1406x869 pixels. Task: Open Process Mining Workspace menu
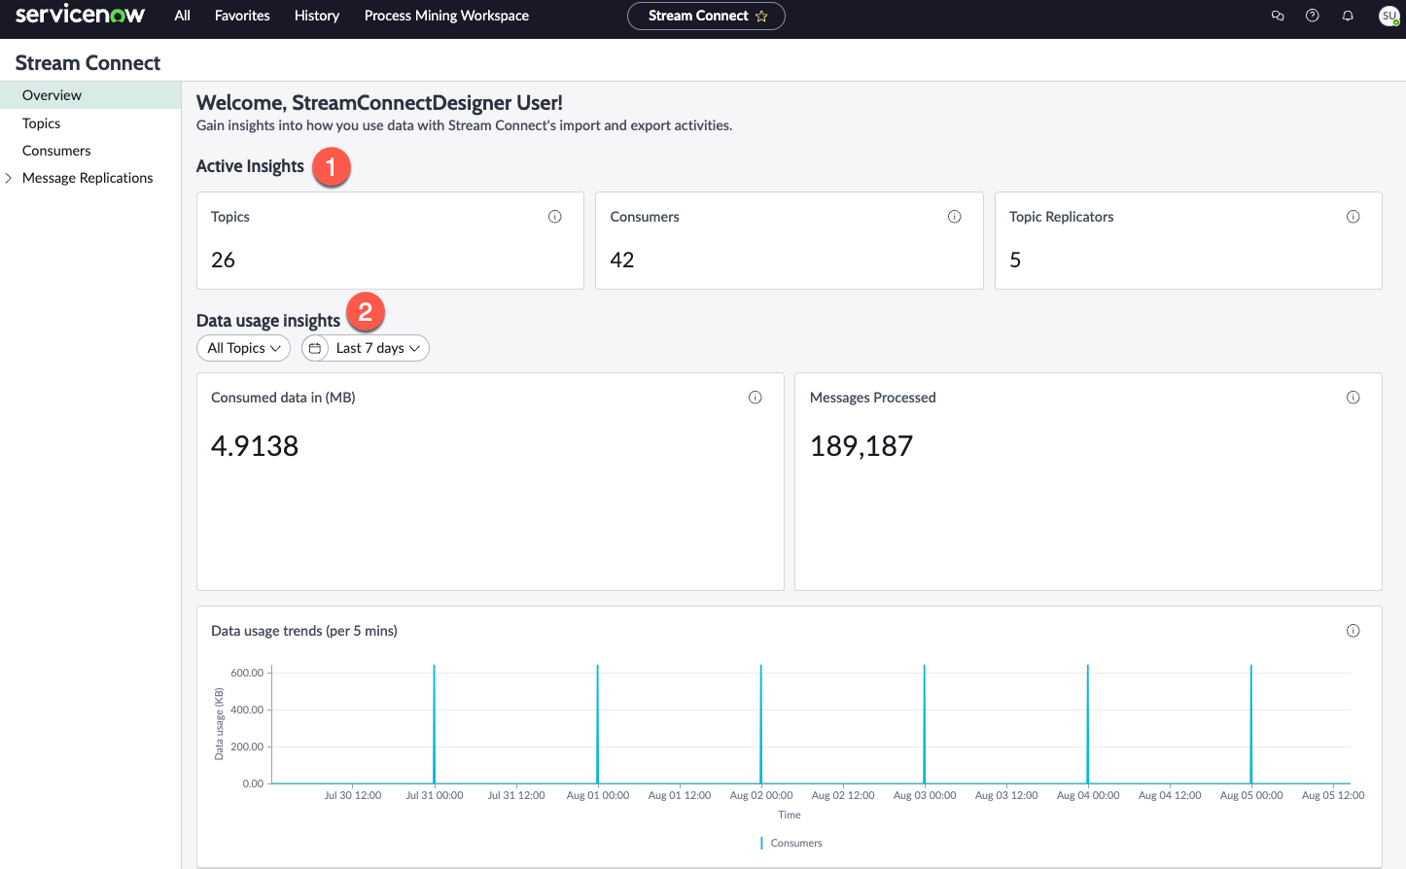tap(446, 16)
